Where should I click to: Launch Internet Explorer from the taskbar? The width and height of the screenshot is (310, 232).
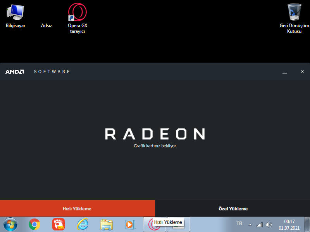point(83,224)
